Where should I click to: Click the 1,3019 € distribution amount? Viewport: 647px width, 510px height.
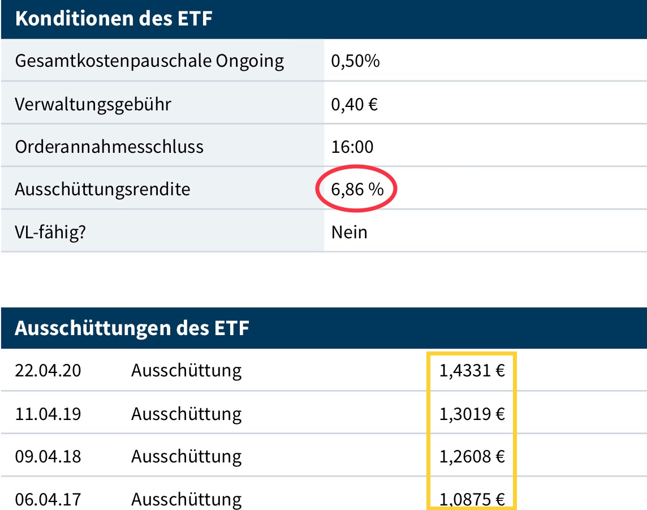point(472,414)
